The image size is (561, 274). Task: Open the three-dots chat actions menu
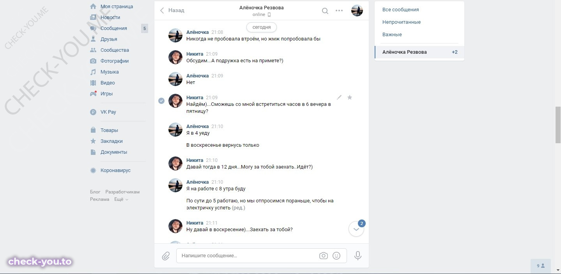339,11
